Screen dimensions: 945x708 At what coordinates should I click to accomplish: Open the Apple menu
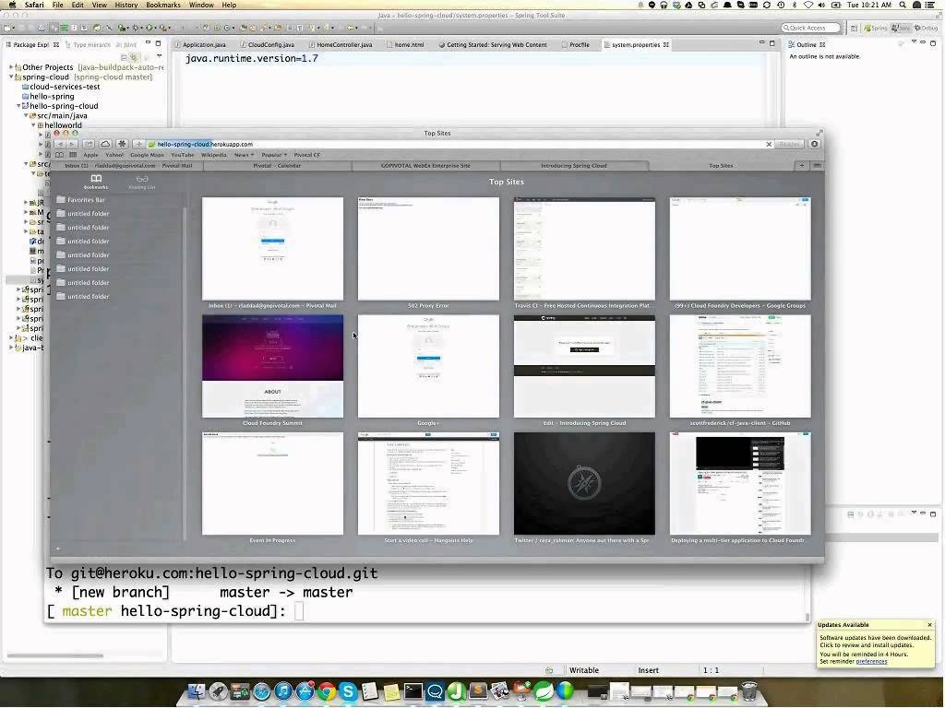(x=11, y=5)
